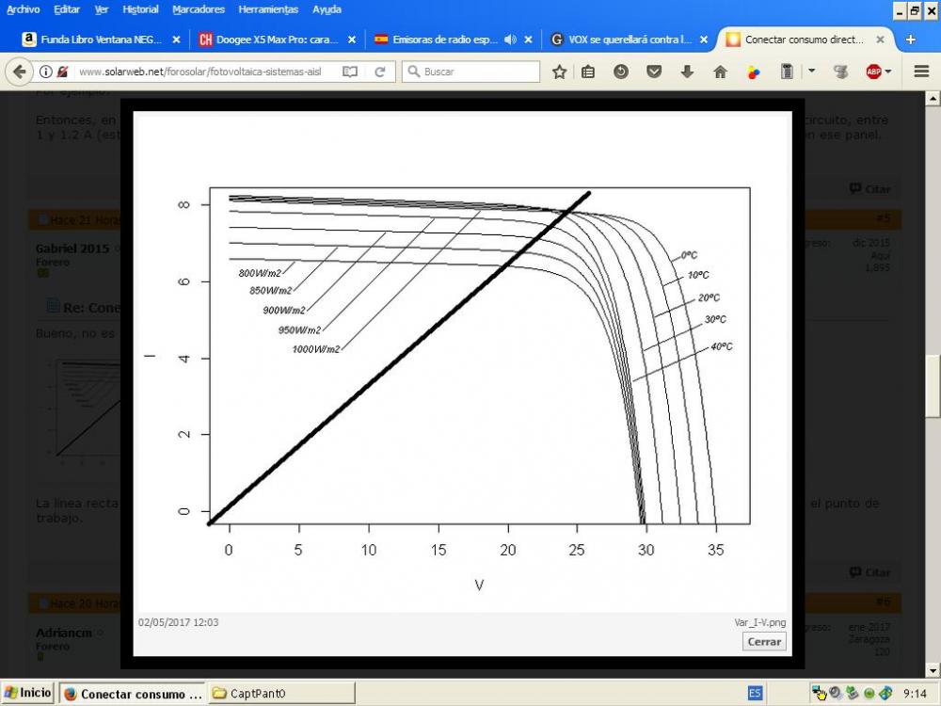Open the Marcadores menu
This screenshot has height=706, width=941.
[x=198, y=9]
